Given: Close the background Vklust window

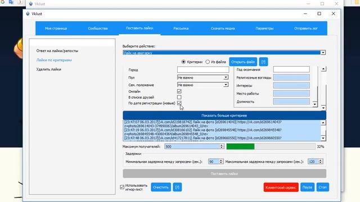Looking at the screenshot, I should click(x=336, y=4).
